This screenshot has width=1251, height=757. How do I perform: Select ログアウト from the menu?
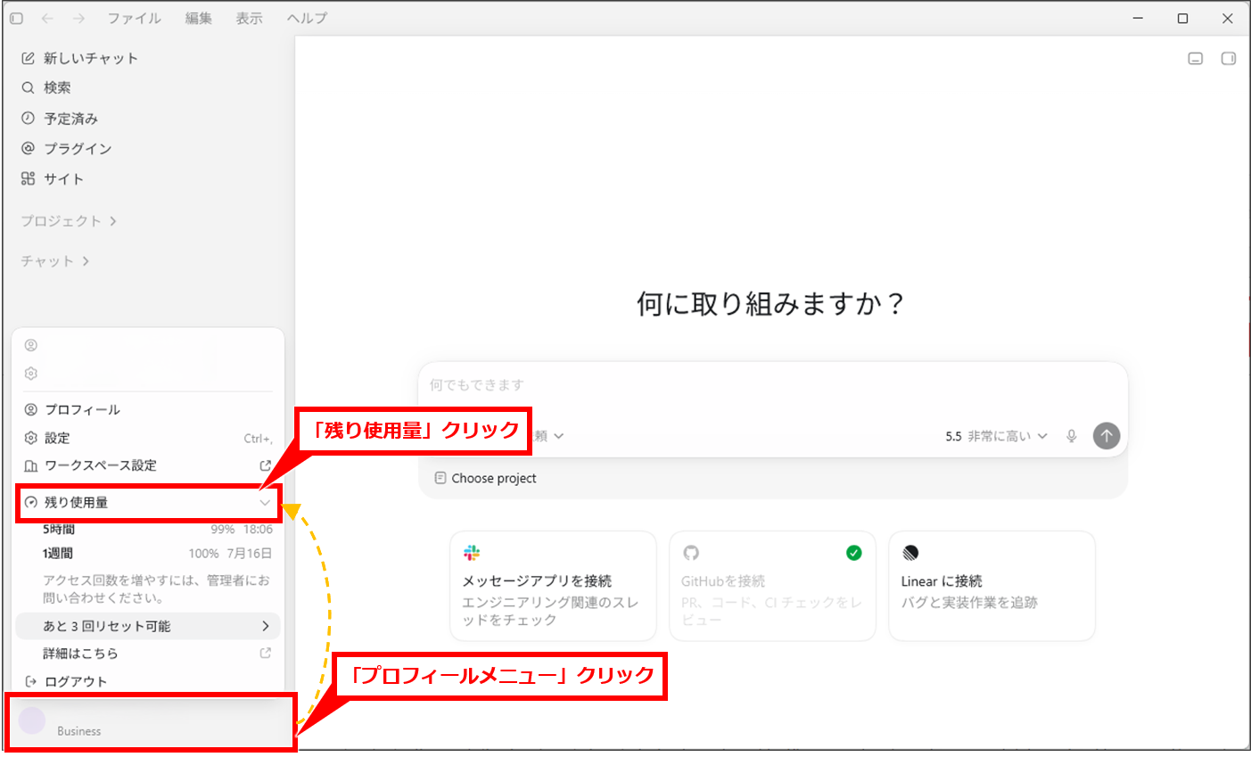pyautogui.click(x=148, y=681)
